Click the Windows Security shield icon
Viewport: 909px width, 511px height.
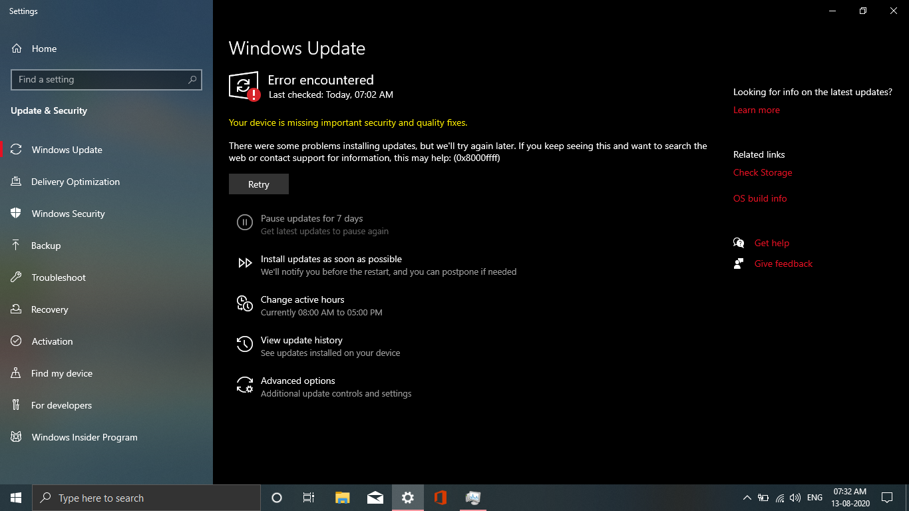[17, 214]
